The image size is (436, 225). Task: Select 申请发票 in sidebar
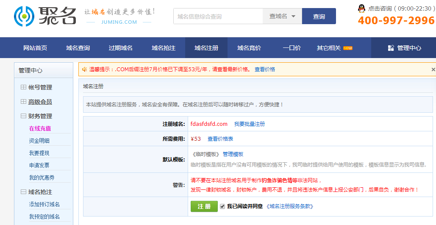39,165
